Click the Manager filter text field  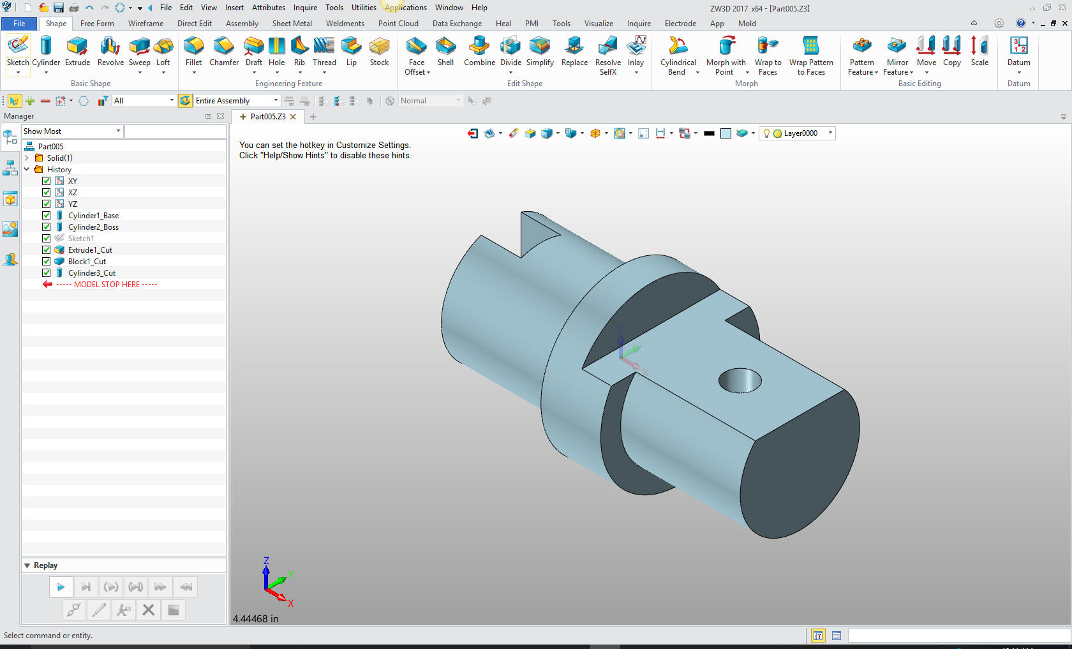(x=175, y=131)
